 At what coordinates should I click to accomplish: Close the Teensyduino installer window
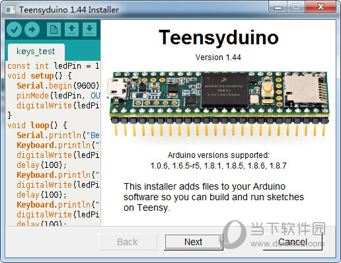click(x=321, y=7)
